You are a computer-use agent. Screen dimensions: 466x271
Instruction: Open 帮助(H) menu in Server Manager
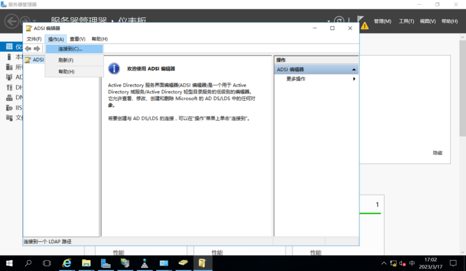pos(449,21)
